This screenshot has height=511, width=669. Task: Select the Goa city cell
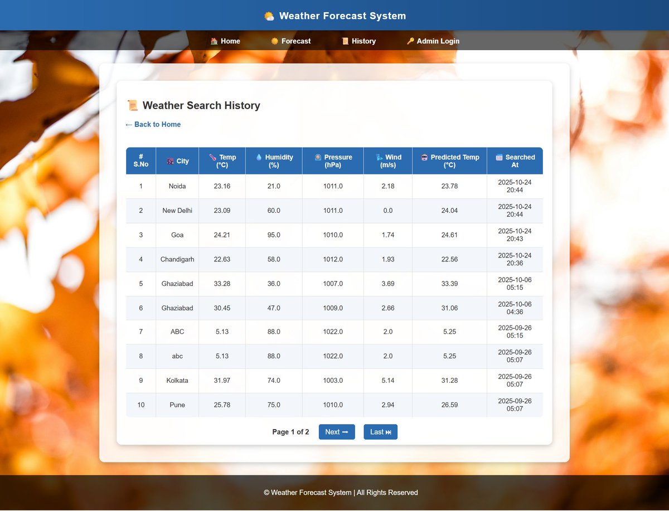(x=177, y=235)
